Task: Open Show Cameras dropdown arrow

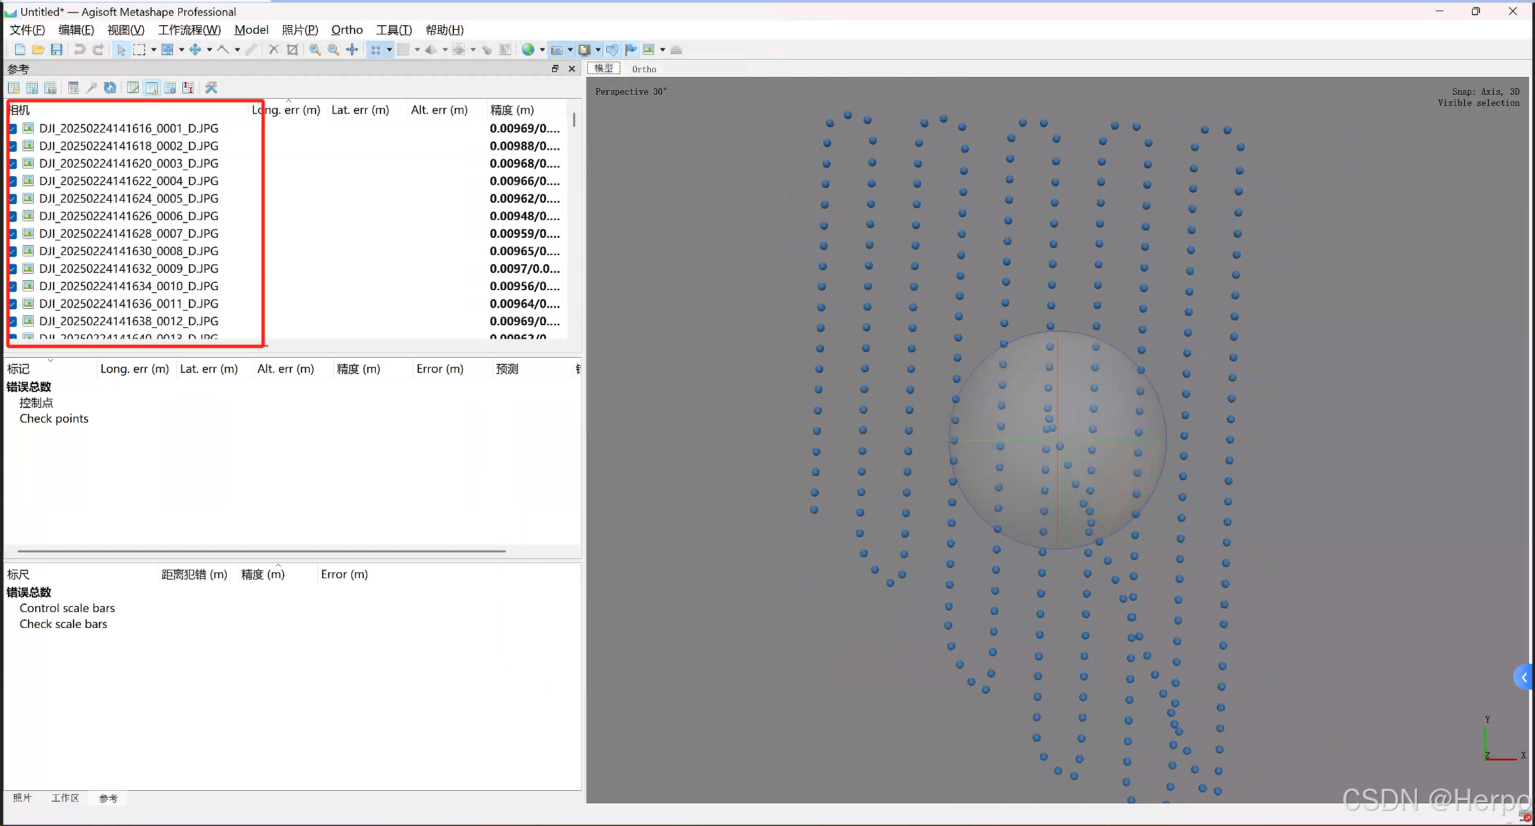Action: [x=569, y=50]
